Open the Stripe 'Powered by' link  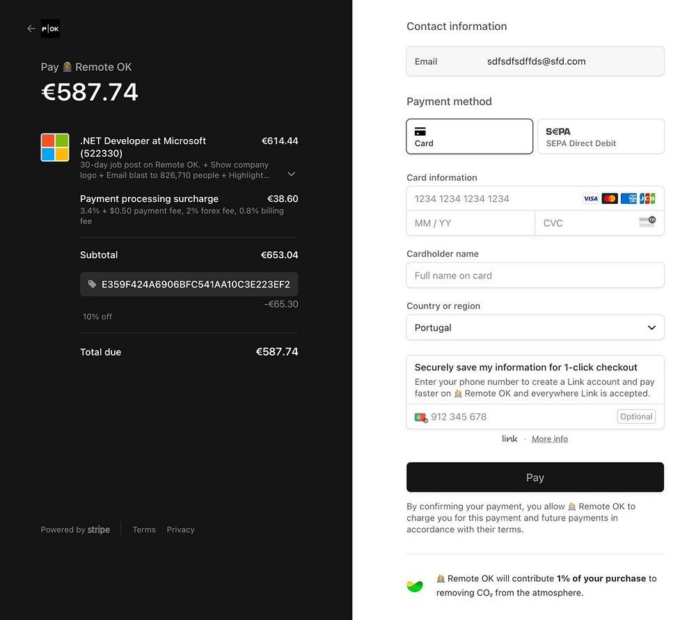75,530
